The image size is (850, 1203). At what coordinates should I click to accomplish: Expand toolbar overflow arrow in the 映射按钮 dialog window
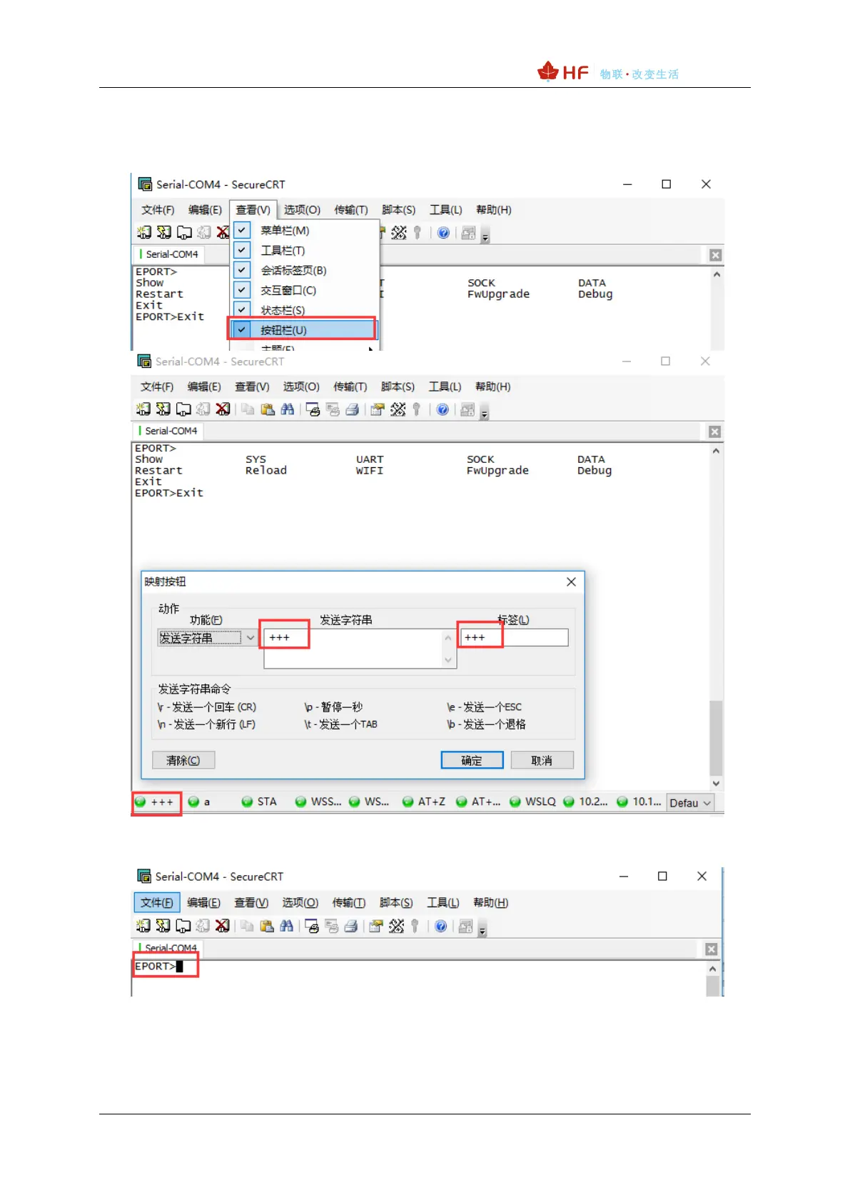pos(485,411)
